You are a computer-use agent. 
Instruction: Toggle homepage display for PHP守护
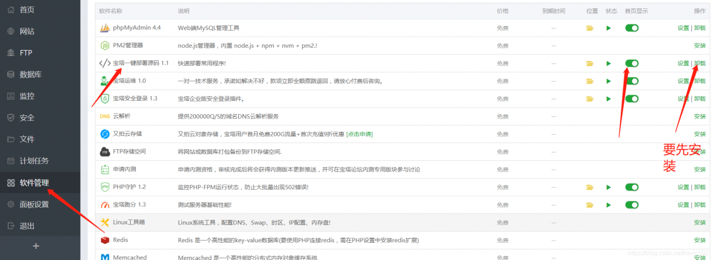coord(632,188)
